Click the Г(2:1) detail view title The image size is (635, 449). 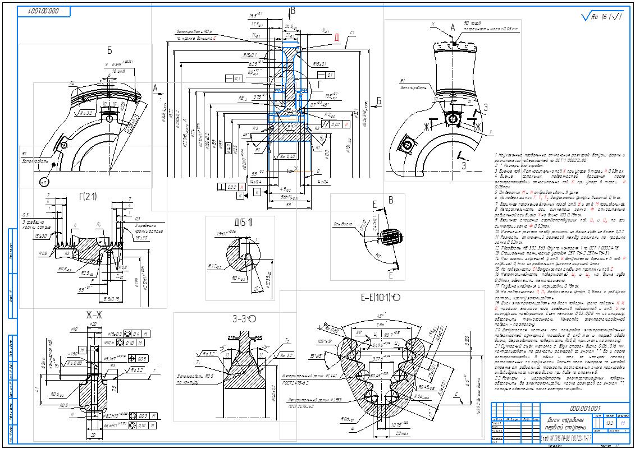(x=88, y=196)
